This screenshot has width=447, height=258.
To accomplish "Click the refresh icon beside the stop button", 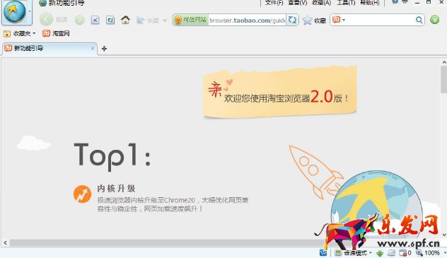I will coord(110,20).
